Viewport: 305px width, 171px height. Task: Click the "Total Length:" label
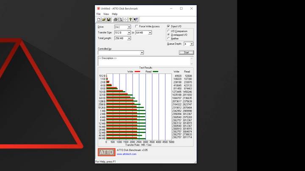[105, 38]
